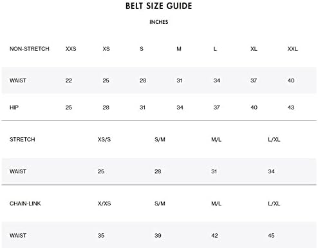
Task: Select hip value 34 under M
Action: click(180, 108)
